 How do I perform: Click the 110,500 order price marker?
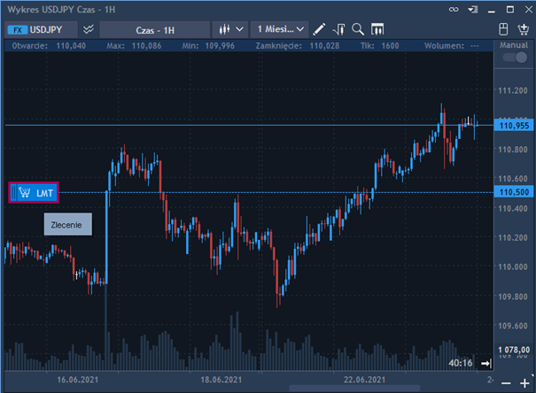514,192
